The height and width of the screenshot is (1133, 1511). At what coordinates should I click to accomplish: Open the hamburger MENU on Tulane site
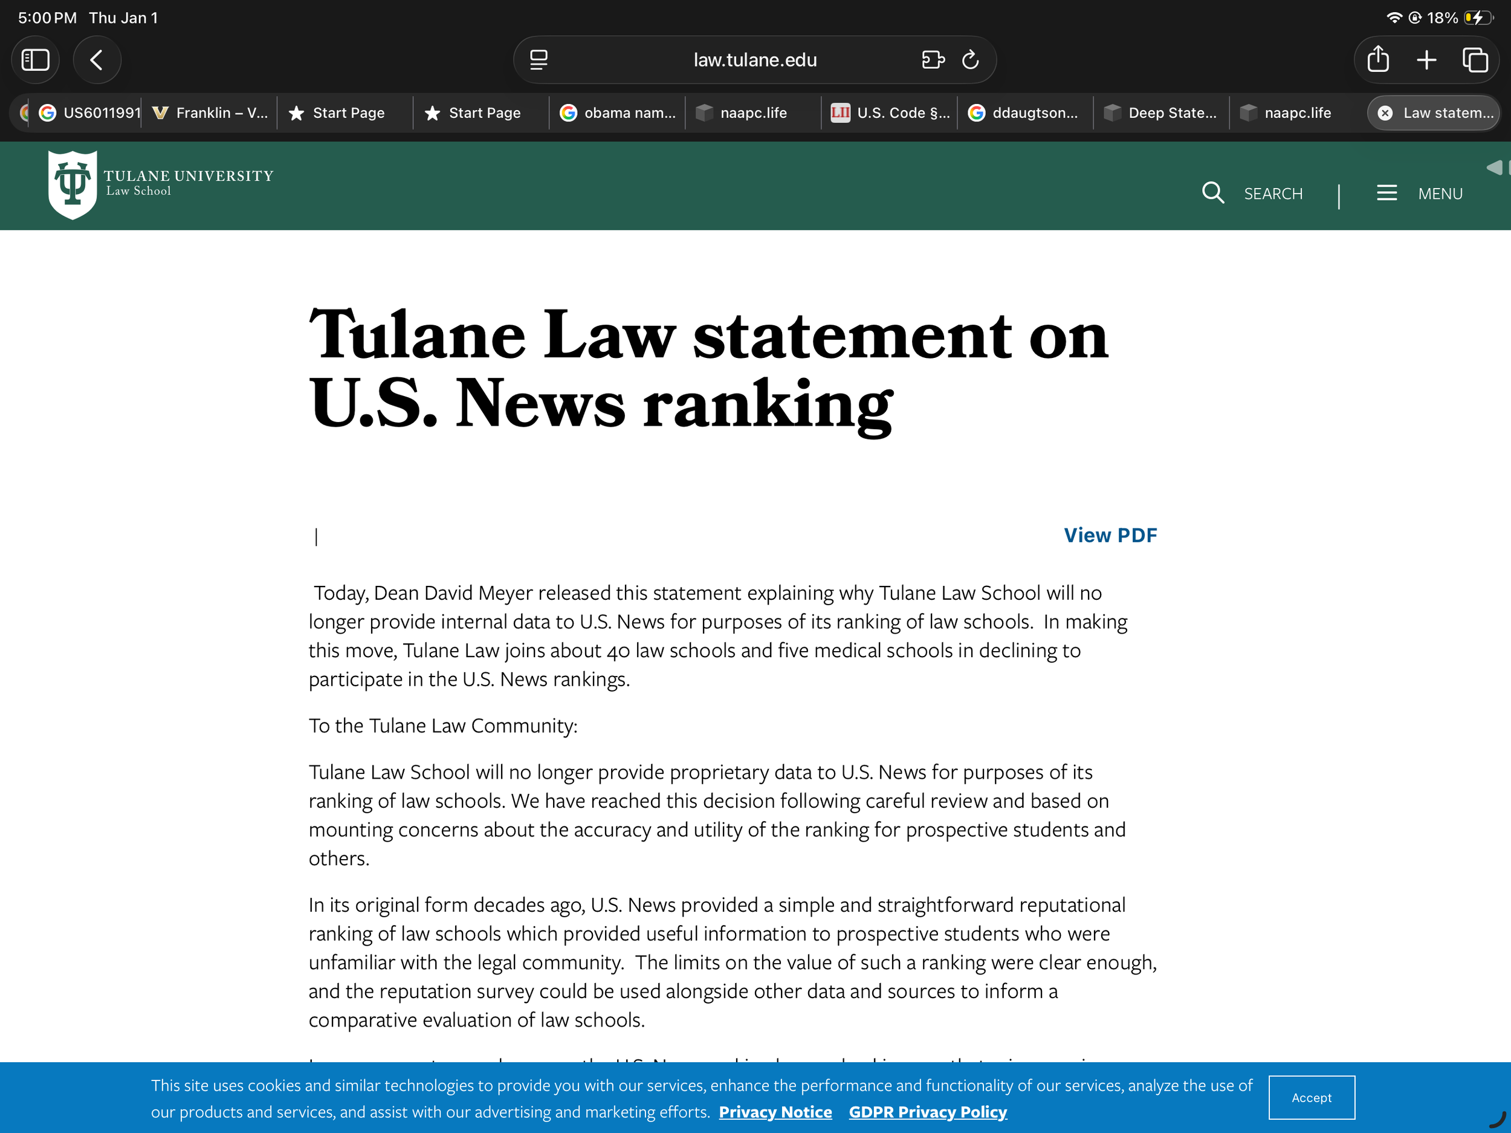click(1386, 193)
